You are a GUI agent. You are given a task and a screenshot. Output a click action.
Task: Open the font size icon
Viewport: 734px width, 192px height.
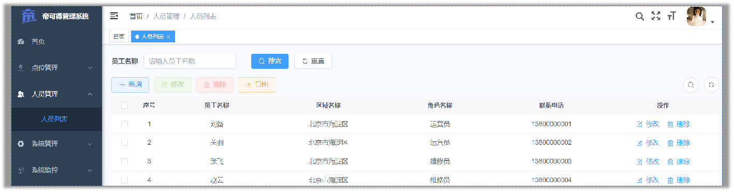point(672,16)
